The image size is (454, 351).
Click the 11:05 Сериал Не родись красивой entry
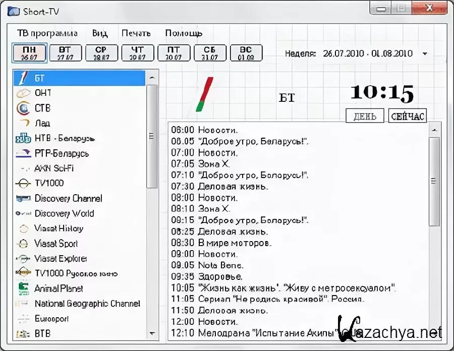[267, 299]
